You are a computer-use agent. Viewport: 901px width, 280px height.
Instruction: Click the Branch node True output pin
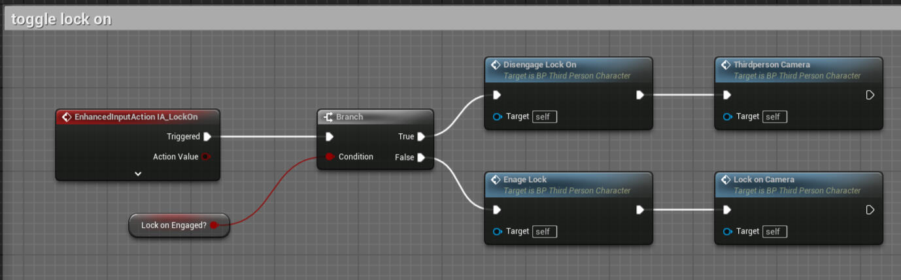[x=421, y=136]
